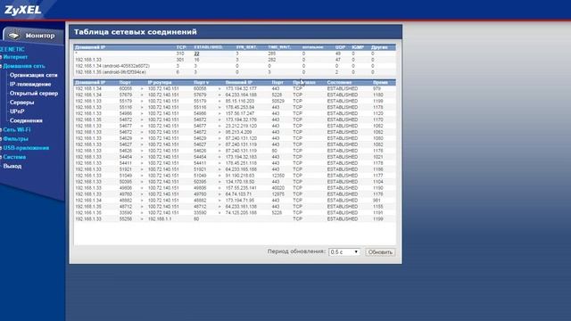Screen dimensions: 571x321
Task: Click external IP 157.56.17.247
Action: [240, 113]
